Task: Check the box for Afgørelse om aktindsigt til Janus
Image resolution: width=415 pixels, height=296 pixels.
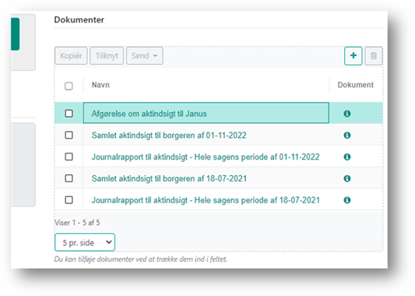Action: (69, 114)
